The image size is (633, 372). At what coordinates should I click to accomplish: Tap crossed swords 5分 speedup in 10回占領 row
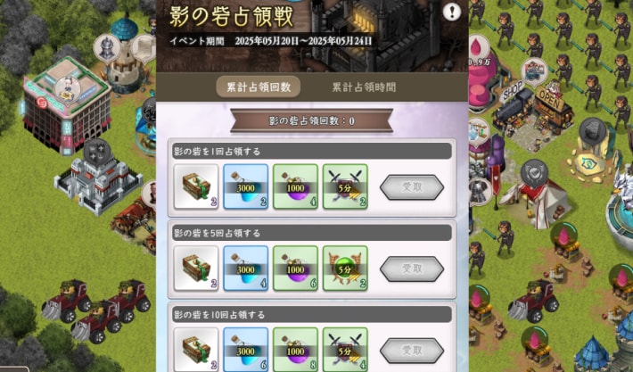click(345, 350)
